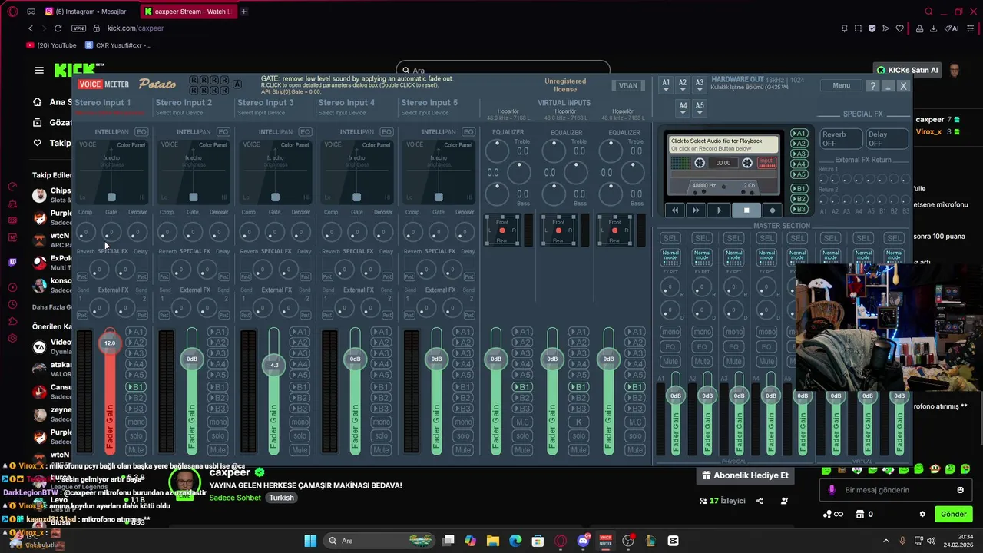Open A1 hardware out device dropdown
The height and width of the screenshot is (553, 983).
click(x=666, y=86)
